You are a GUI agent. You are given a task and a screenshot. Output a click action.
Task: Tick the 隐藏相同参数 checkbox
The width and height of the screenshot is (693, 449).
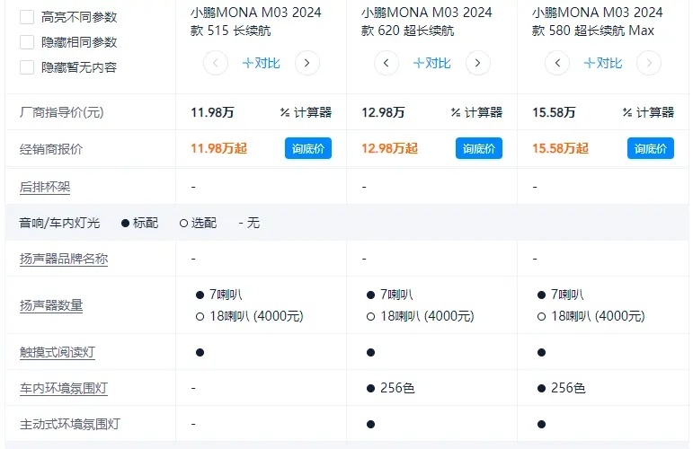point(27,42)
